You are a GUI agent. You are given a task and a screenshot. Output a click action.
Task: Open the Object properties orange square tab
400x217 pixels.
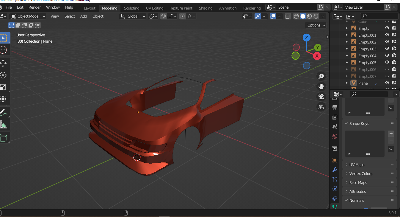click(x=335, y=160)
